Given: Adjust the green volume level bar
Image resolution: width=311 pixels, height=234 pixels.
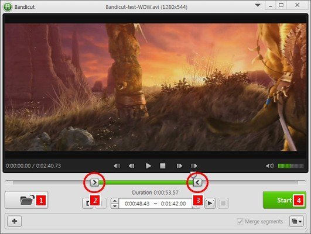Looking at the screenshot, I should [x=291, y=166].
